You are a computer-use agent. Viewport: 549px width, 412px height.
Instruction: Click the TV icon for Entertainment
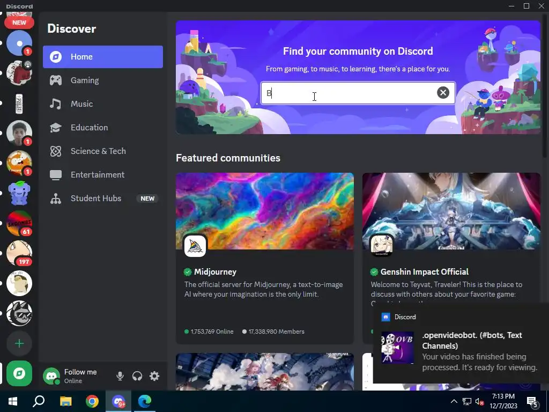pos(56,174)
